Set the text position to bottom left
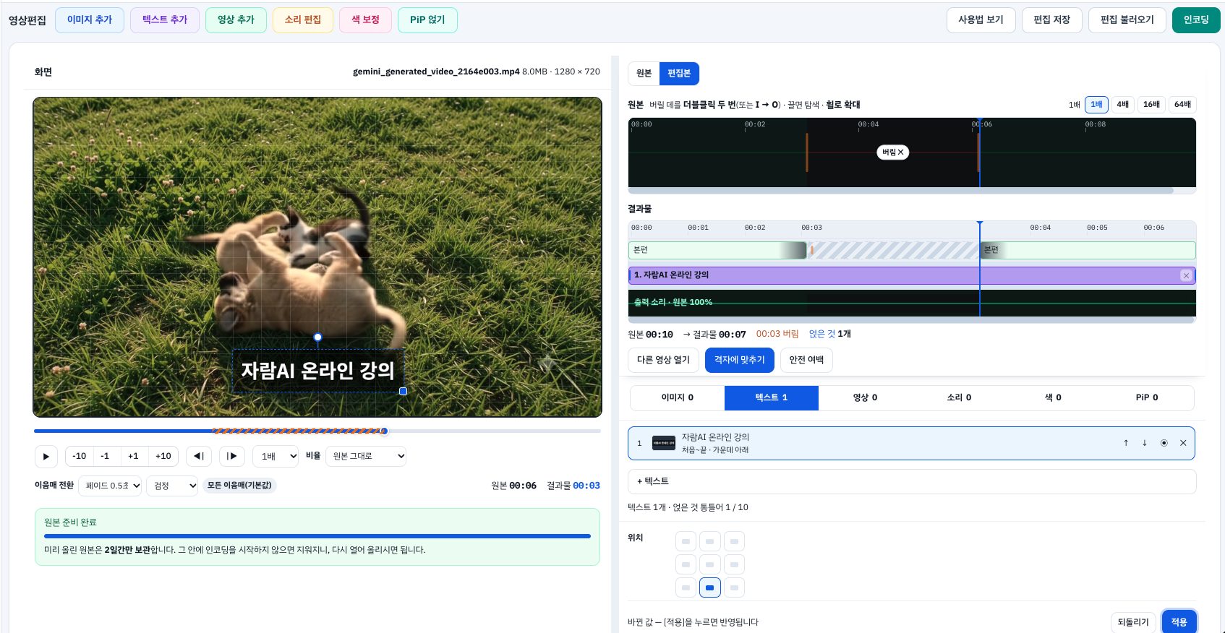The width and height of the screenshot is (1225, 633). click(686, 587)
